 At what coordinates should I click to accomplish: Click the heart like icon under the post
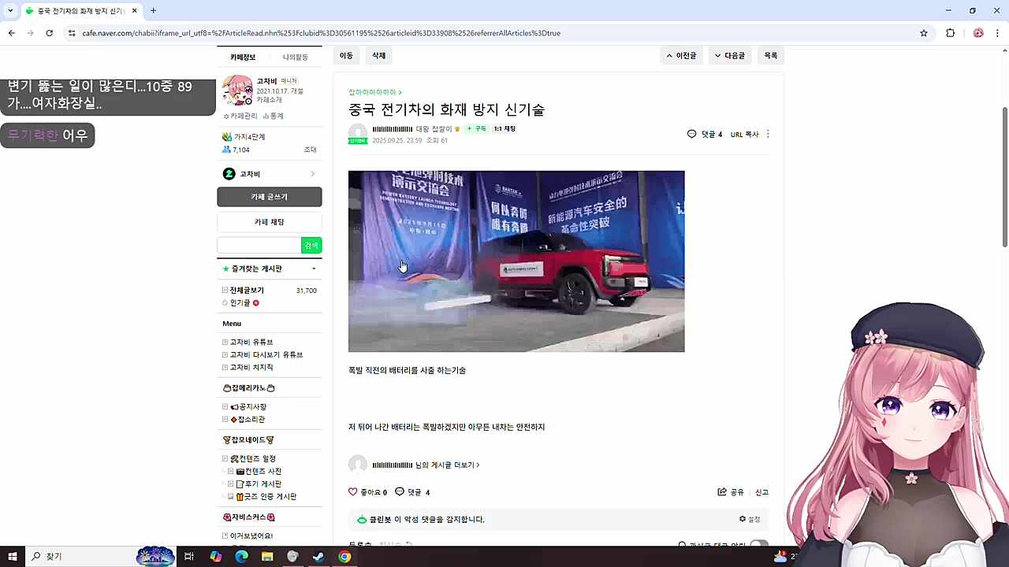point(353,492)
